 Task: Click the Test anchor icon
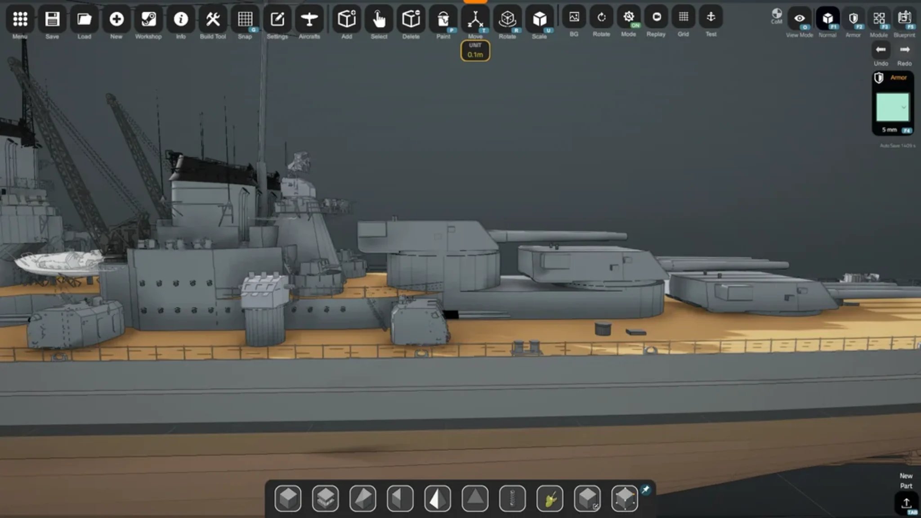pyautogui.click(x=711, y=18)
